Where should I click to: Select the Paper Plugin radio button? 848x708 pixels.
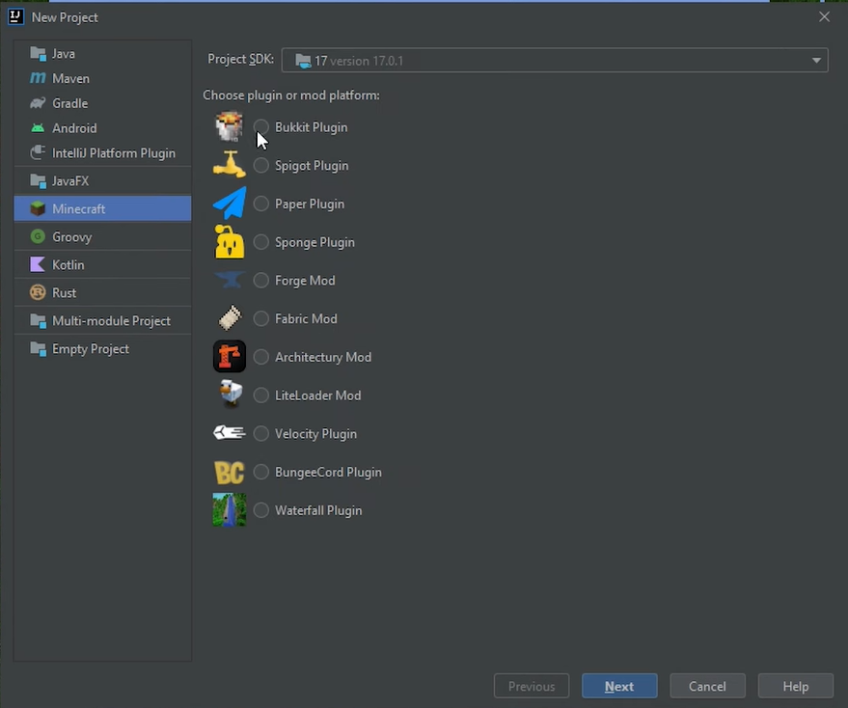261,204
